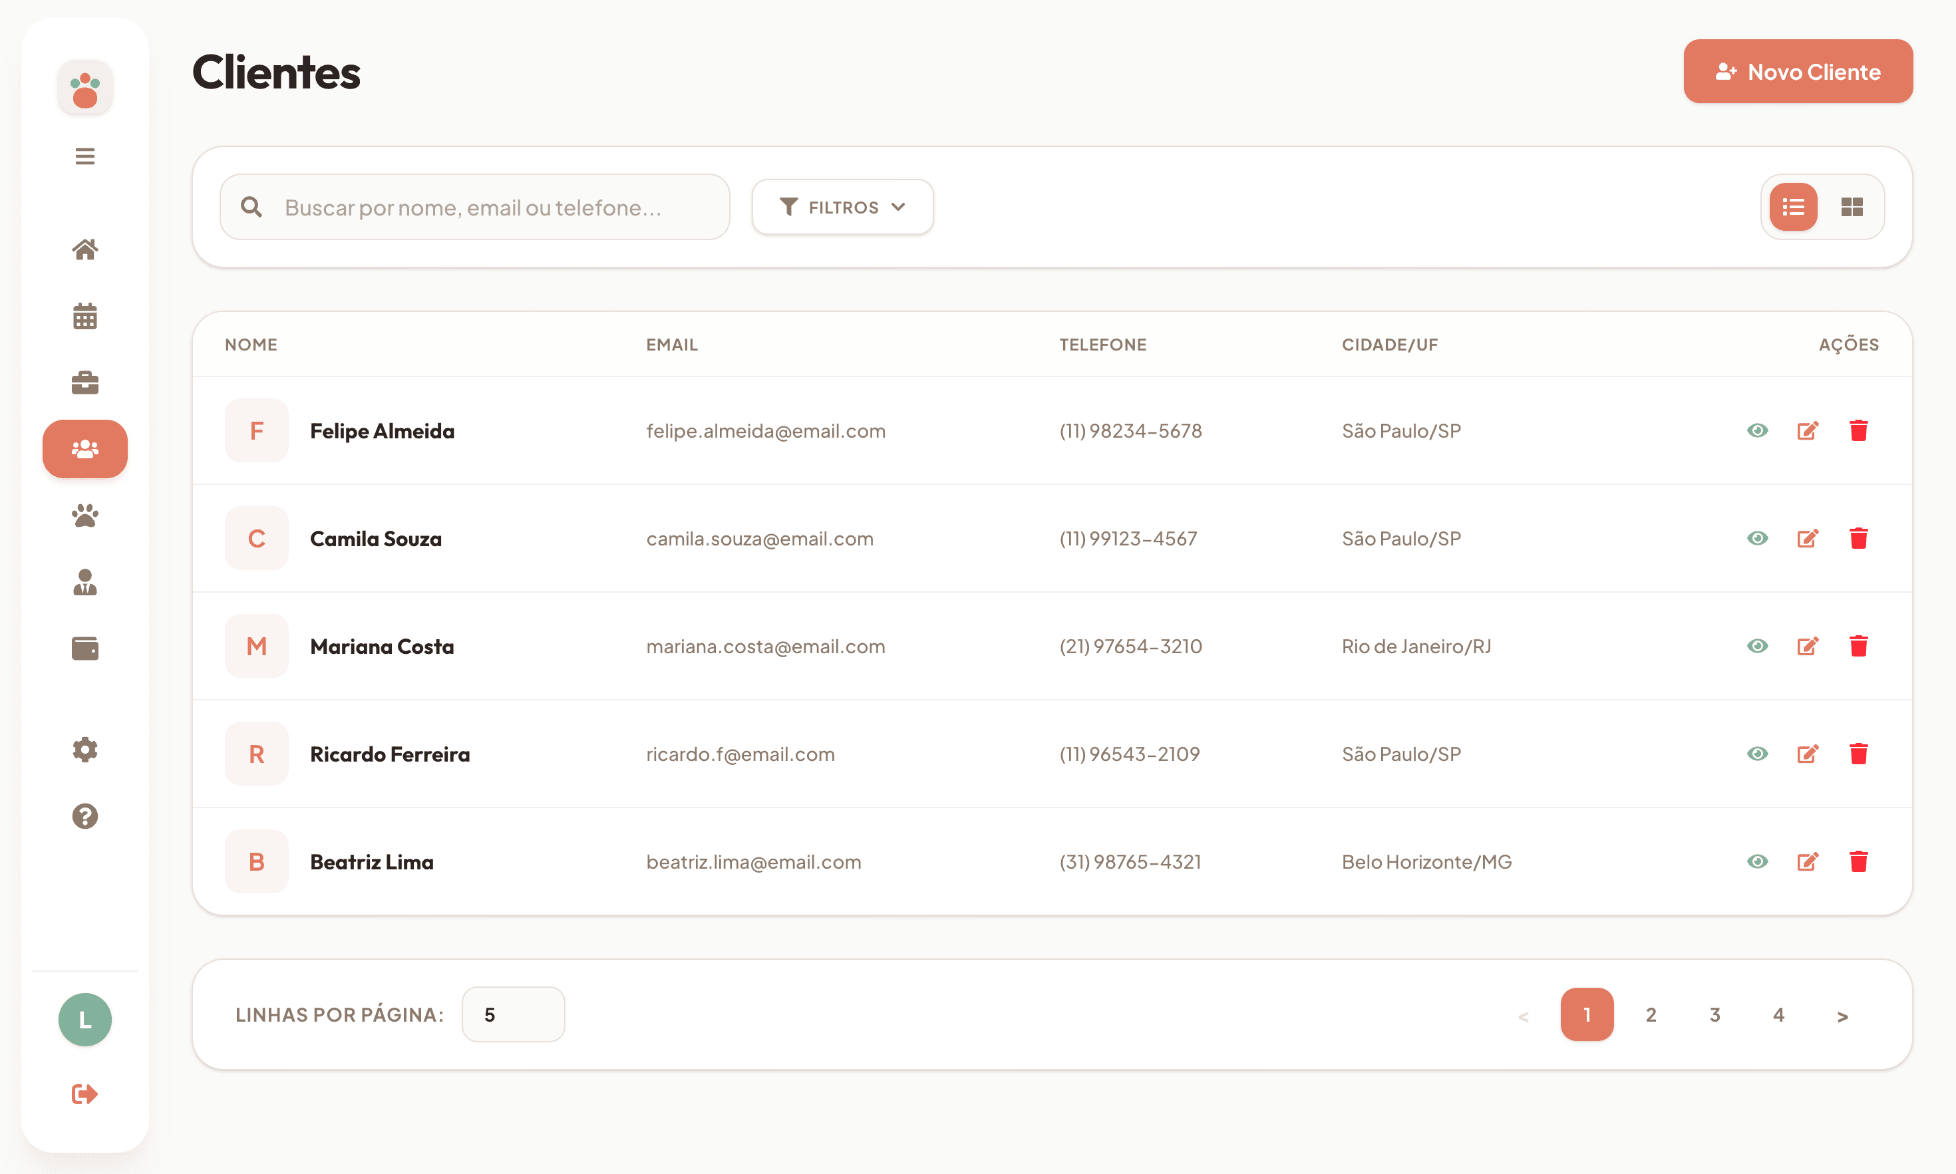This screenshot has height=1174, width=1956.
Task: Open the help question mark icon
Action: tap(84, 815)
